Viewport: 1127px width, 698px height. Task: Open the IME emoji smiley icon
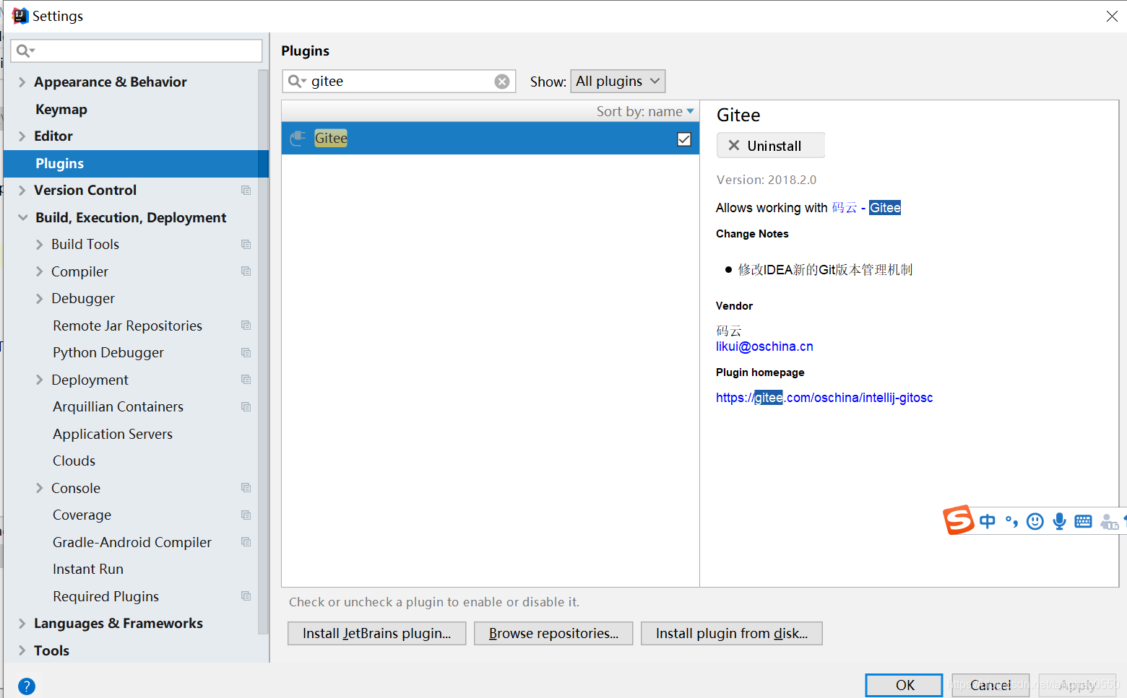point(1035,521)
